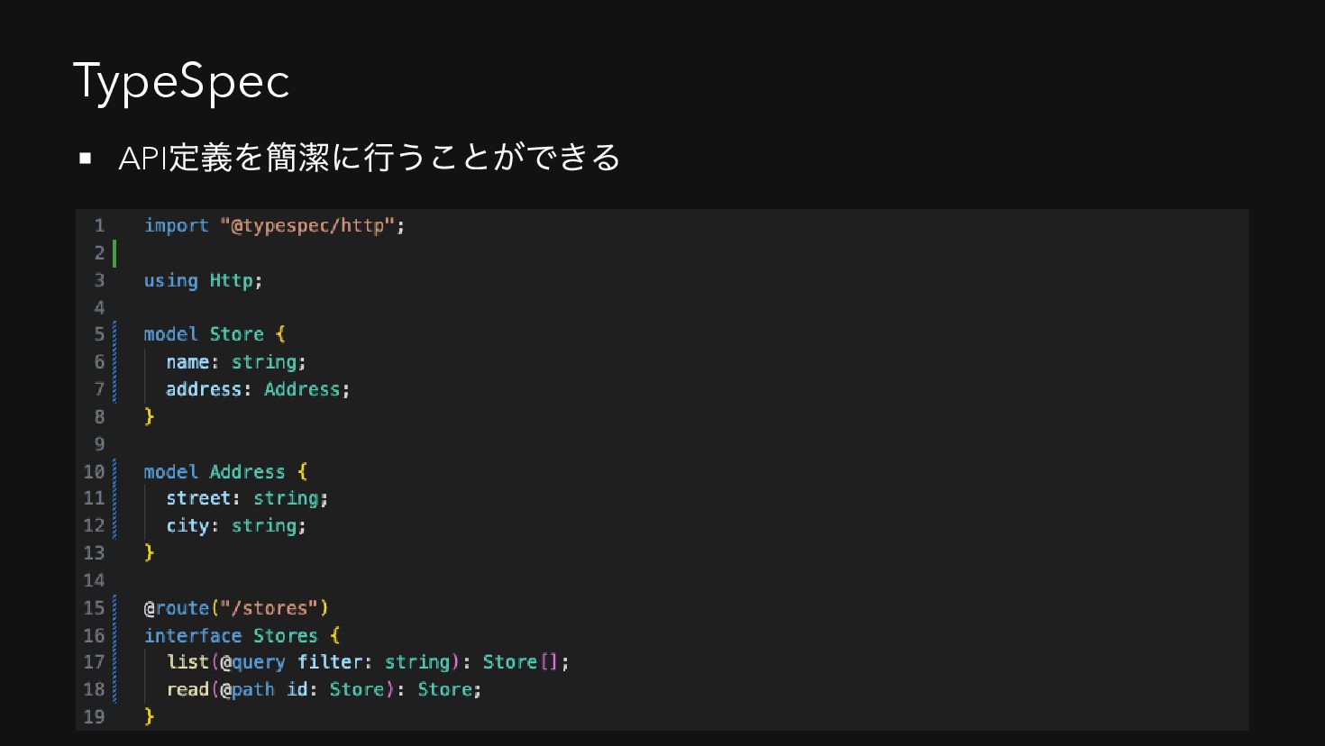Click the "city" property on line 12
The image size is (1325, 746).
(x=187, y=526)
